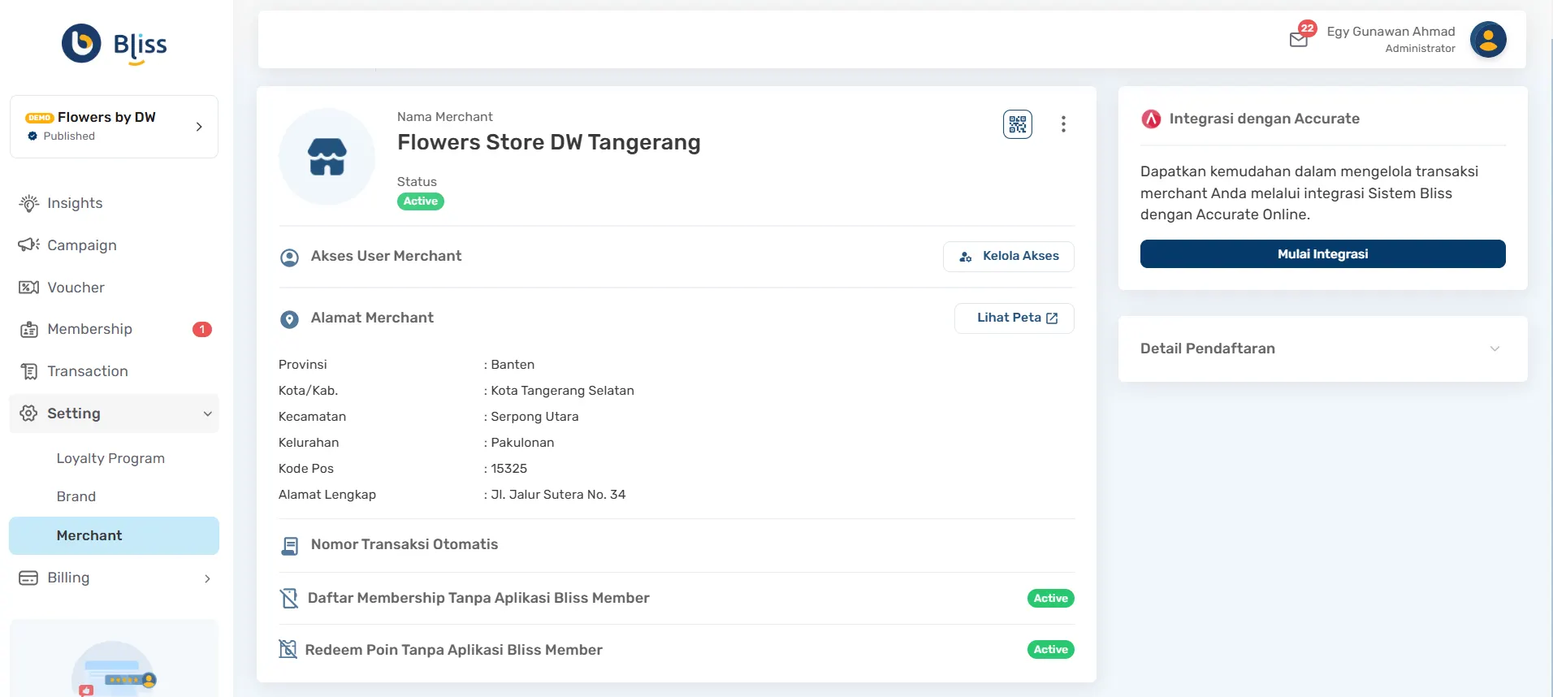Click the Redeem Poin Tanpa Aplikasi row title
This screenshot has height=697, width=1553.
453,650
